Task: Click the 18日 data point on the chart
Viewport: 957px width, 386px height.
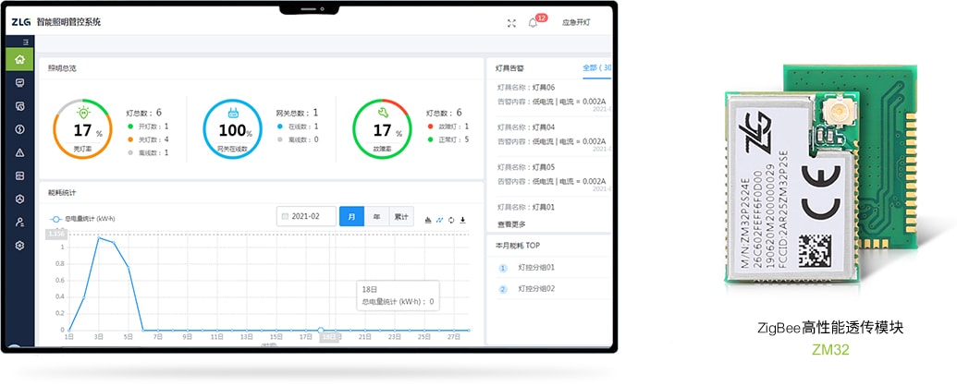Action: click(321, 330)
